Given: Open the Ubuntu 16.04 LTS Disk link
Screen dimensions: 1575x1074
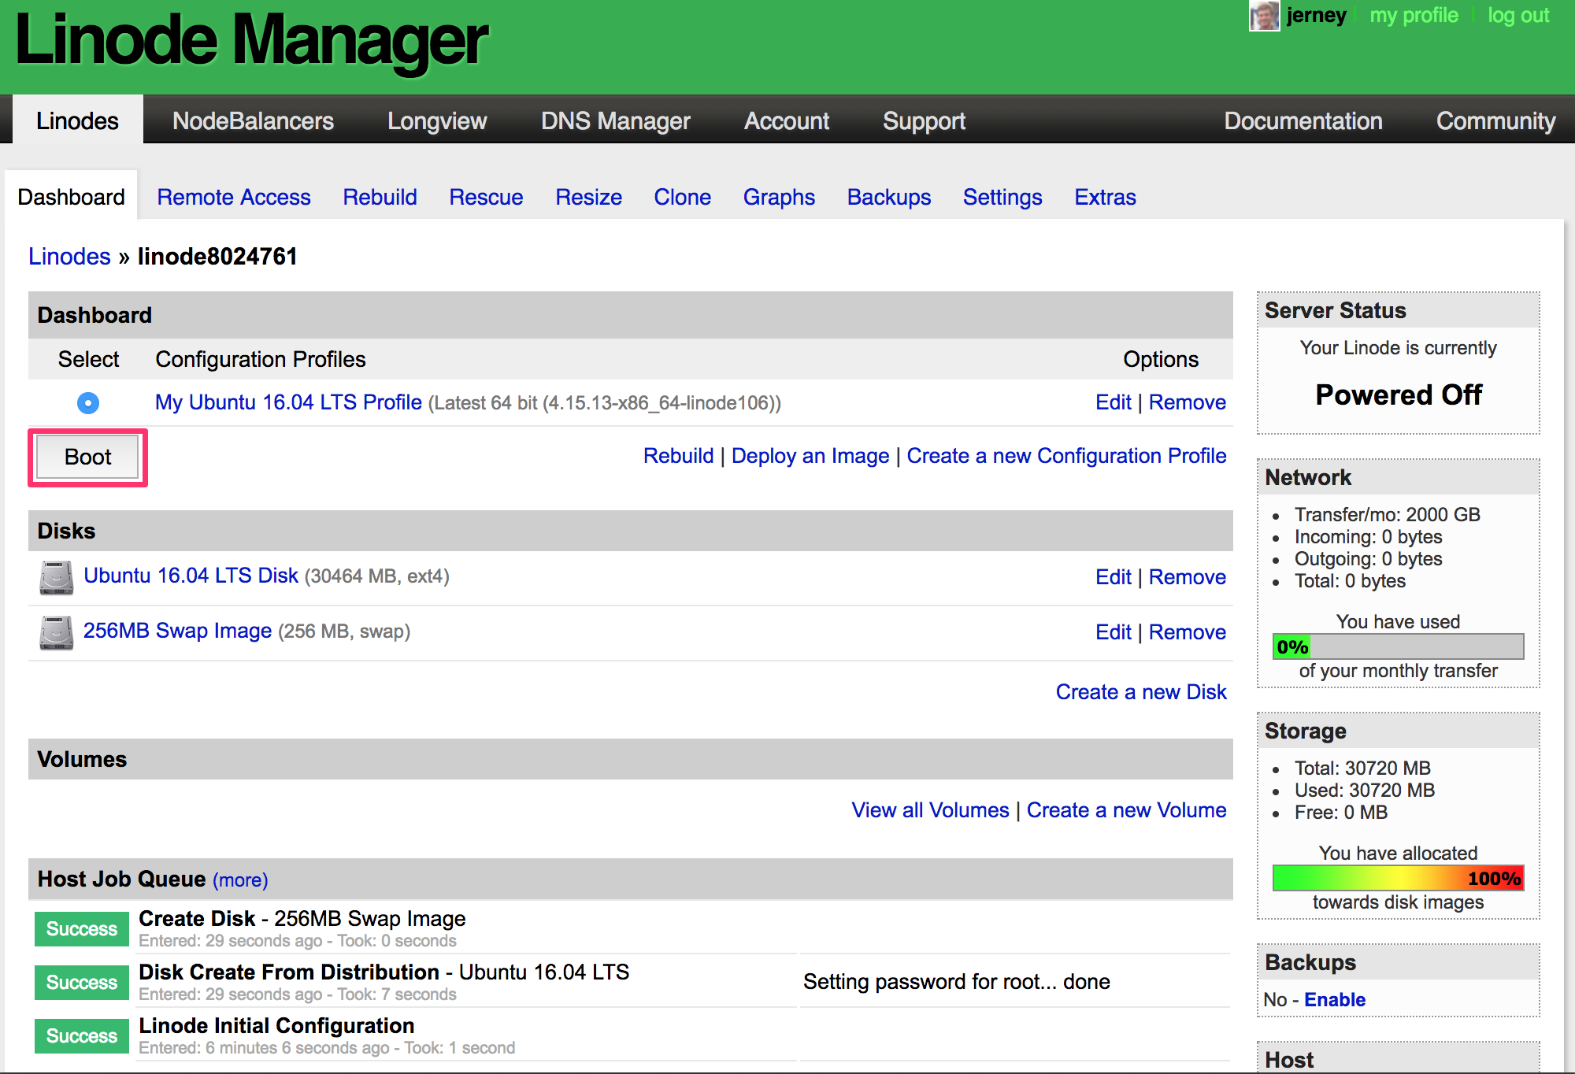Looking at the screenshot, I should (x=191, y=576).
